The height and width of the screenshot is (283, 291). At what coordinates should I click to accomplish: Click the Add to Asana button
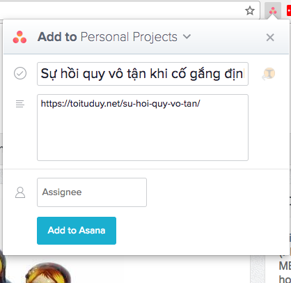tap(77, 231)
